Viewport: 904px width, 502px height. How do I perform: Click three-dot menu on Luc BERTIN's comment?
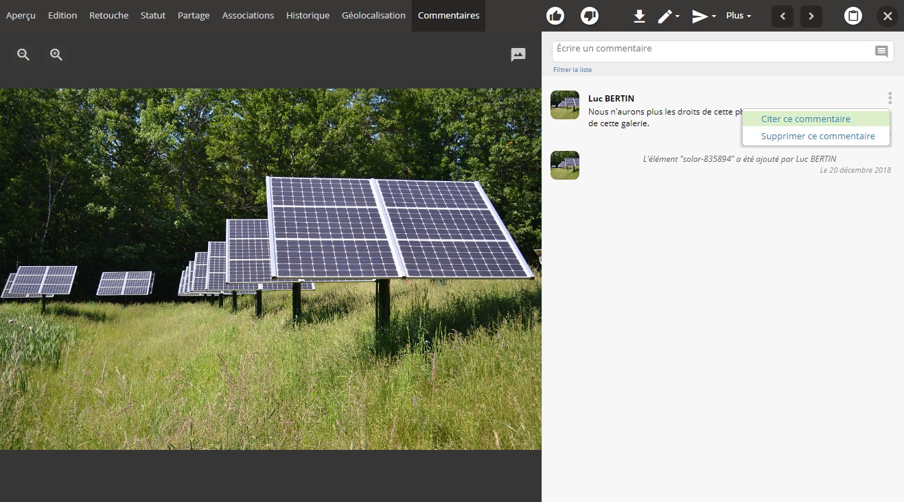point(890,98)
